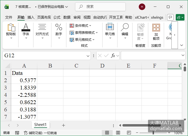Open ribbon display options chevron

(182, 45)
